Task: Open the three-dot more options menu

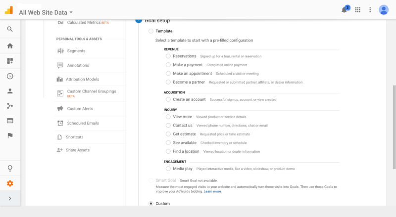Action: (x=370, y=10)
